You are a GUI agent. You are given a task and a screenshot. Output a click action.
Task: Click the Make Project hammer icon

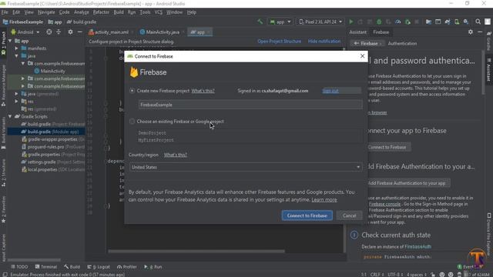260,22
